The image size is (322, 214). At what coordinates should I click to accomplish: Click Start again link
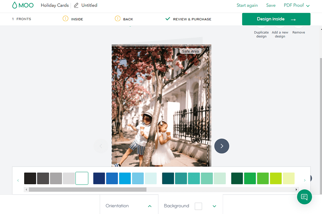pos(247,5)
